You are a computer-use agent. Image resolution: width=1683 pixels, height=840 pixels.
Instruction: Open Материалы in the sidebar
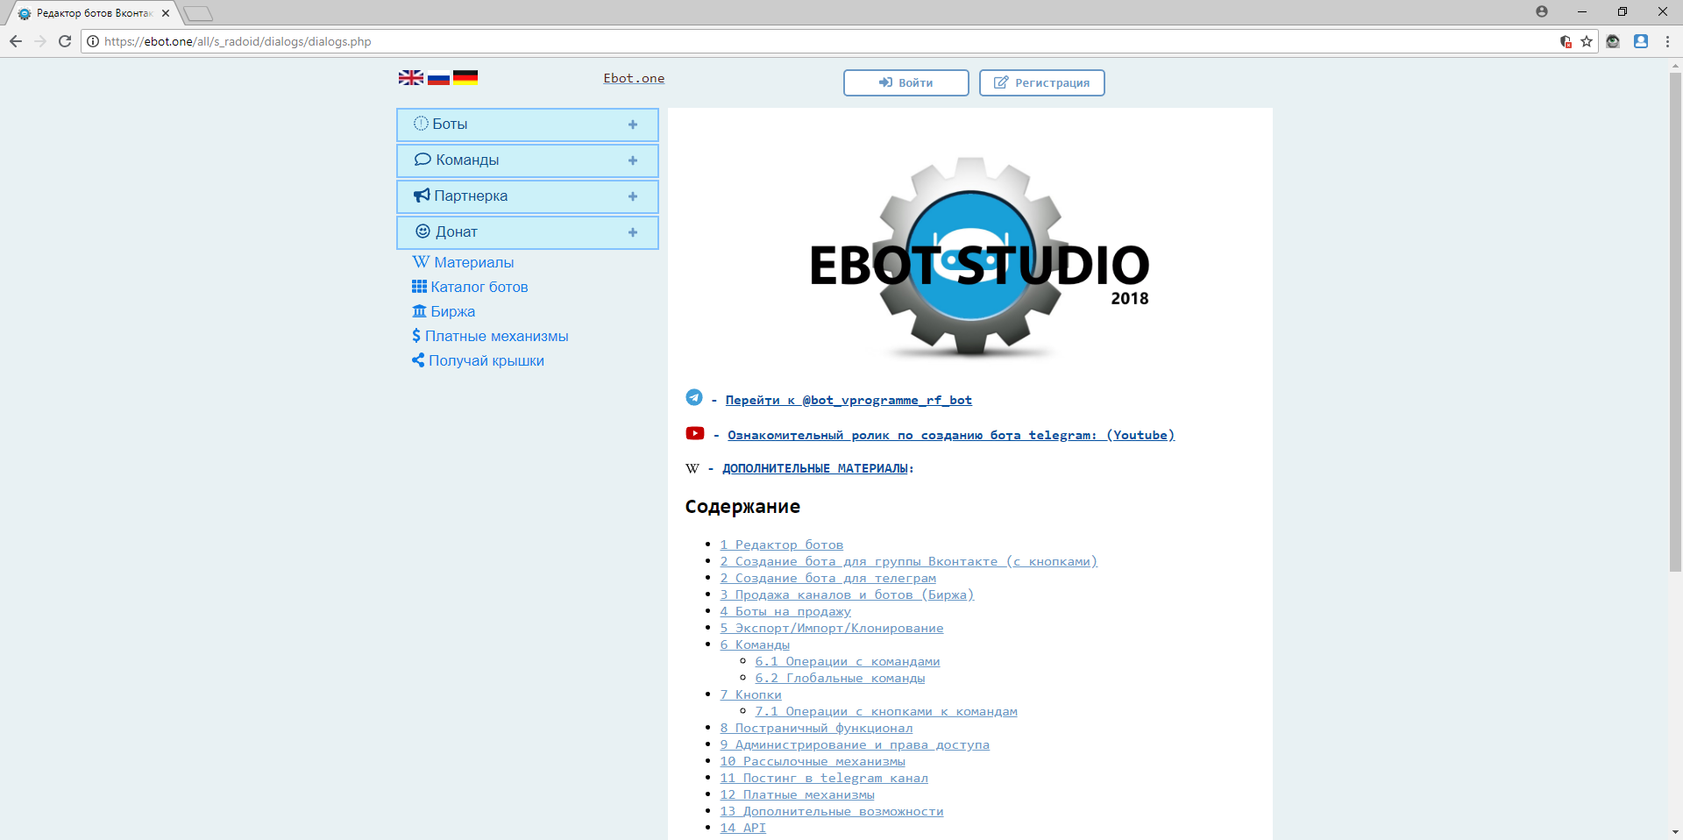[x=463, y=262]
